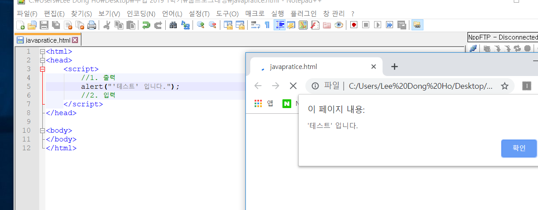The image size is (538, 210).
Task: Open 앱 apps shortcut in bookmarks bar
Action: [x=264, y=104]
